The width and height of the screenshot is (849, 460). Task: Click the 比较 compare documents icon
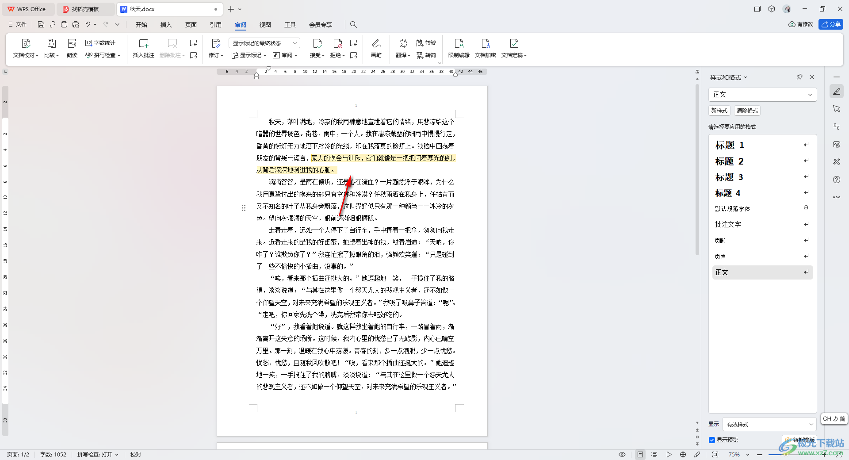[51, 43]
